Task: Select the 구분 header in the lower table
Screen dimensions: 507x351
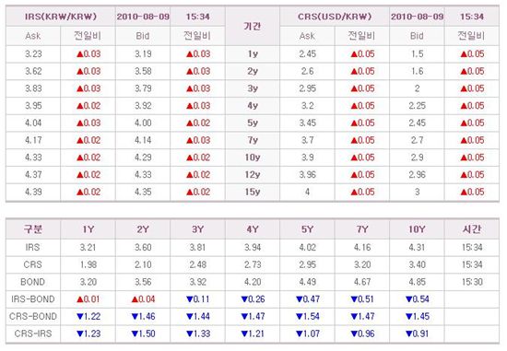Action: point(32,228)
